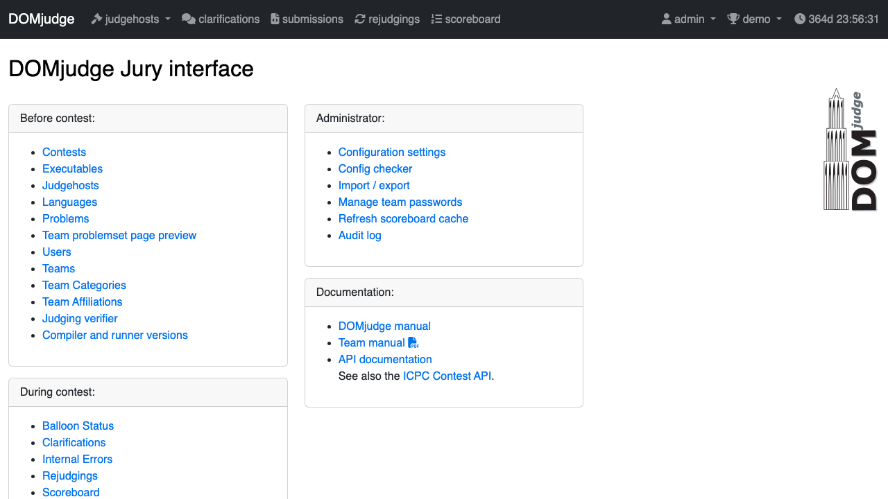Click the submissions file icon in navbar
The image size is (888, 499).
pos(275,19)
